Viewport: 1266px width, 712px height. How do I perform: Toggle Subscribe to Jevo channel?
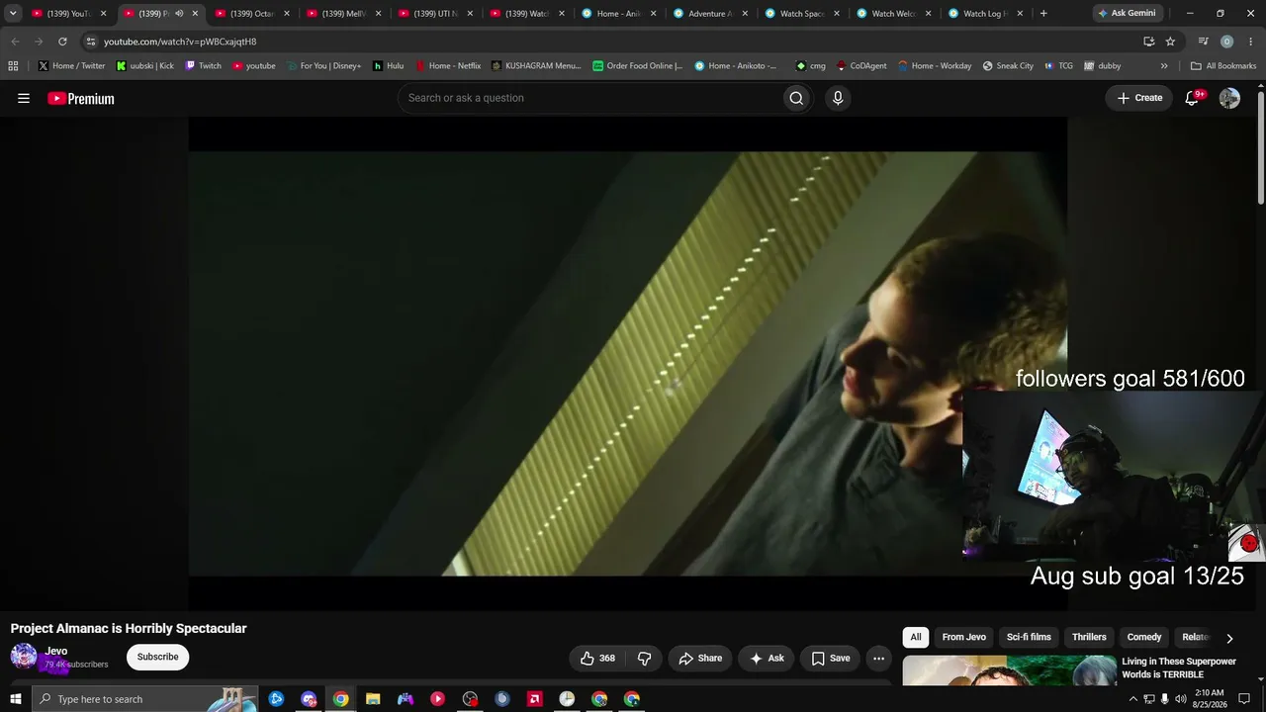tap(157, 657)
